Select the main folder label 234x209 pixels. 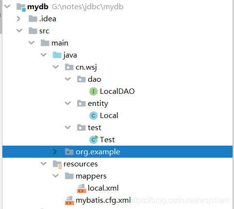click(60, 43)
